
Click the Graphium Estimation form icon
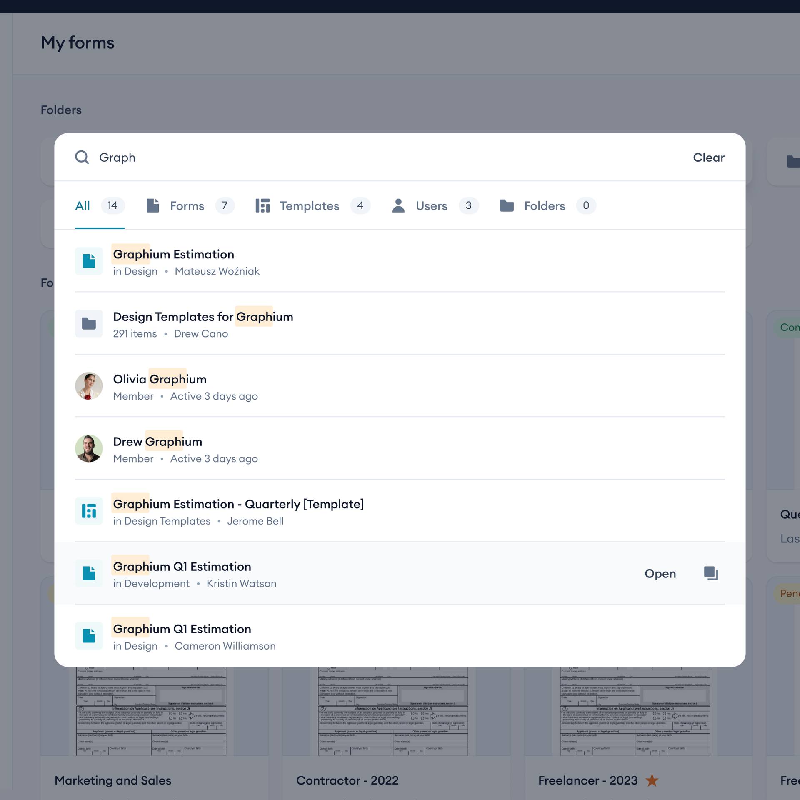tap(89, 261)
